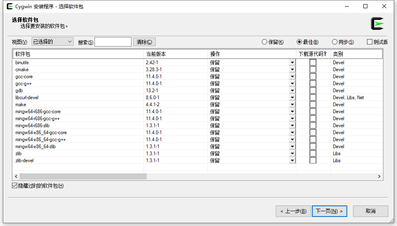Open action dropdown for gcc-g++

pos(292,84)
